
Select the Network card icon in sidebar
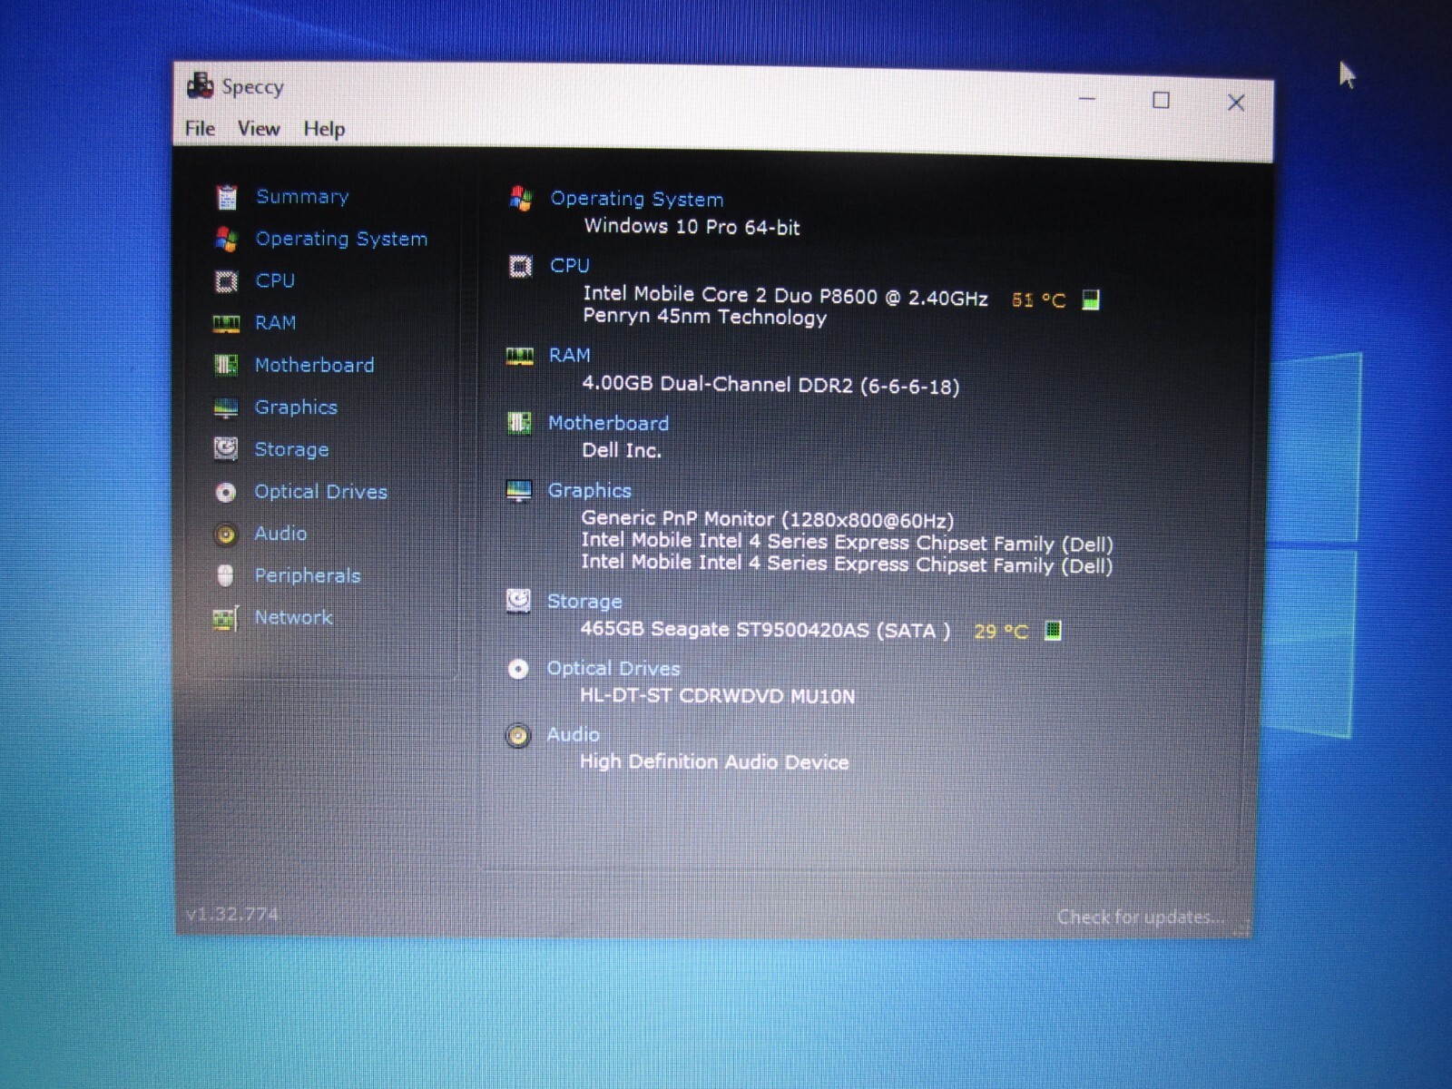pyautogui.click(x=225, y=618)
